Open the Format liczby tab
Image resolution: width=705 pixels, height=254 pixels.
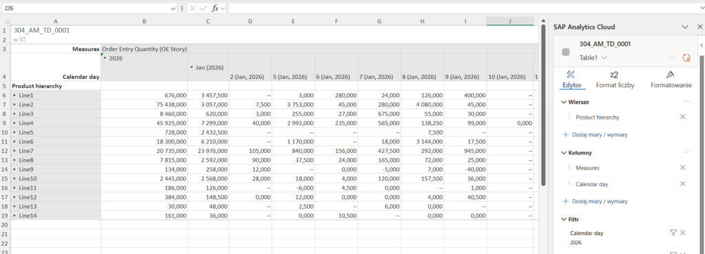click(615, 80)
